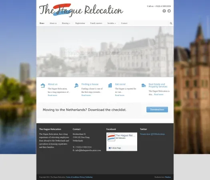
Task: Open Tweets door @THRelocation link
Action: [x=152, y=134]
